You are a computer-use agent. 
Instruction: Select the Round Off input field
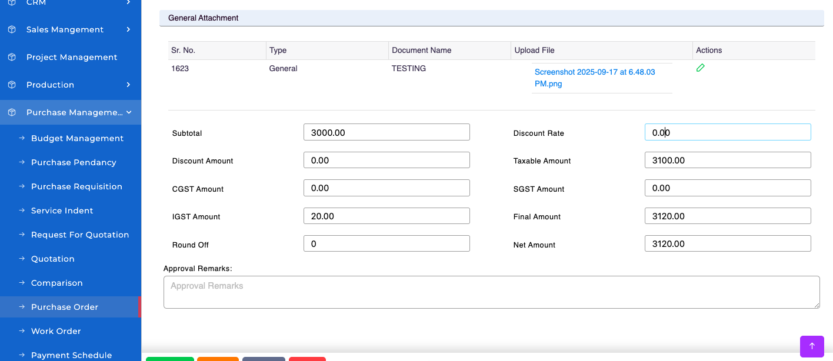(386, 243)
